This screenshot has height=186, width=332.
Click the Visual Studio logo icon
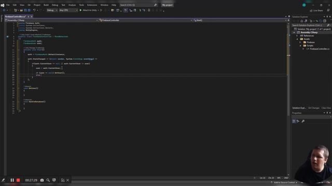2,5
